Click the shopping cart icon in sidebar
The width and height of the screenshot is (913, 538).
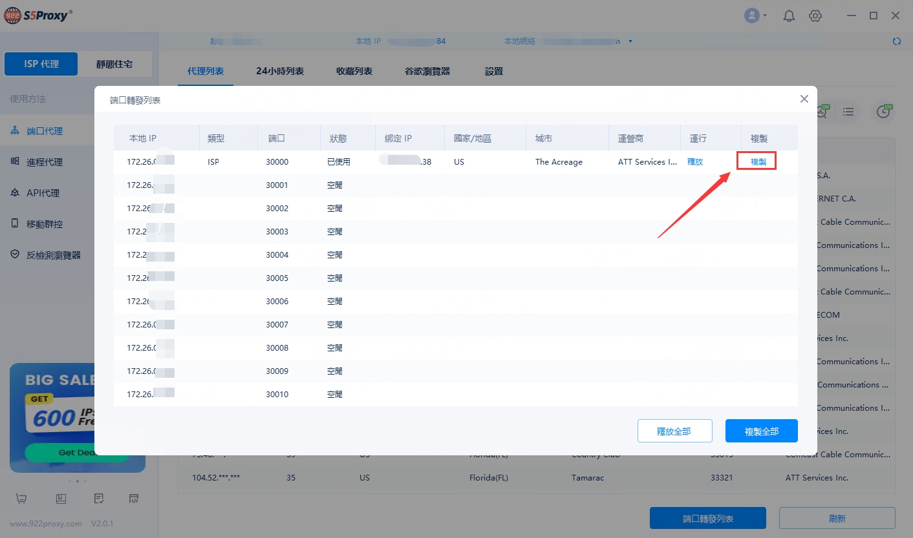coord(21,499)
